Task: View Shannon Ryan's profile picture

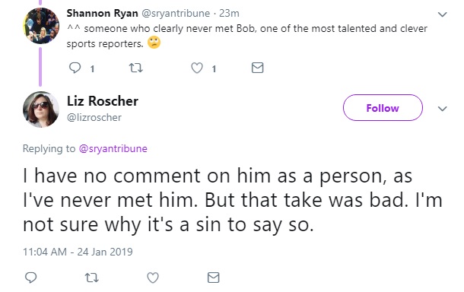Action: [x=41, y=26]
